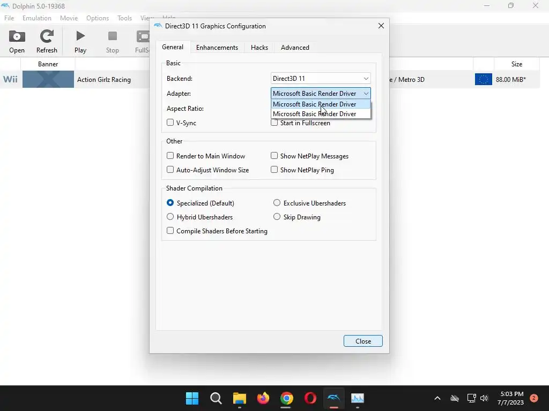Check Start in Fullscreen

pyautogui.click(x=274, y=123)
